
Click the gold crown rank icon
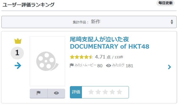tap(18, 41)
